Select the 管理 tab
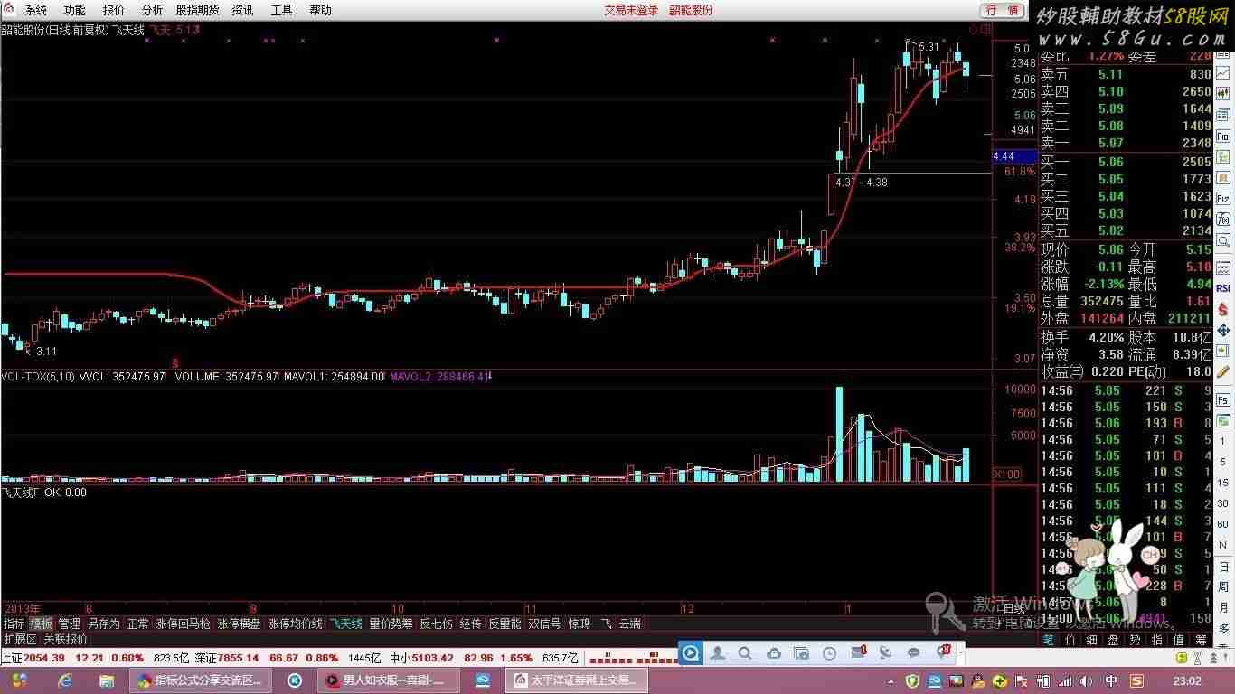 point(69,624)
